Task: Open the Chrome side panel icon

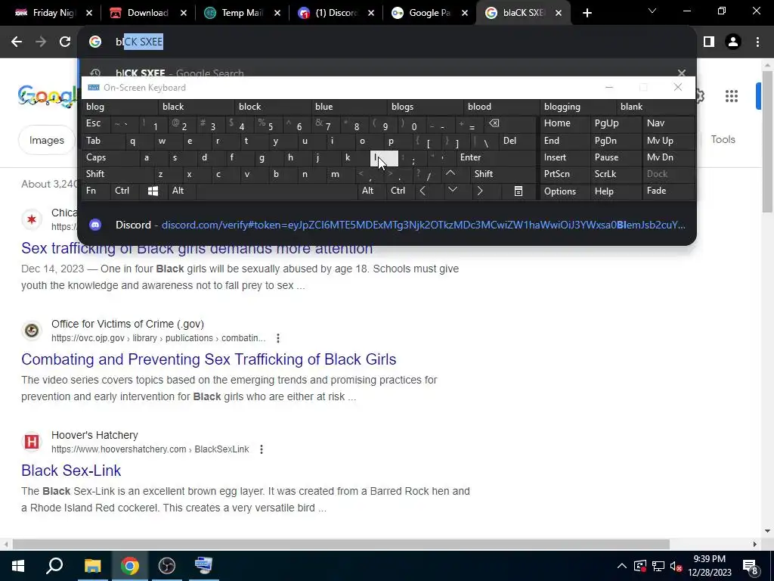Action: pos(709,42)
